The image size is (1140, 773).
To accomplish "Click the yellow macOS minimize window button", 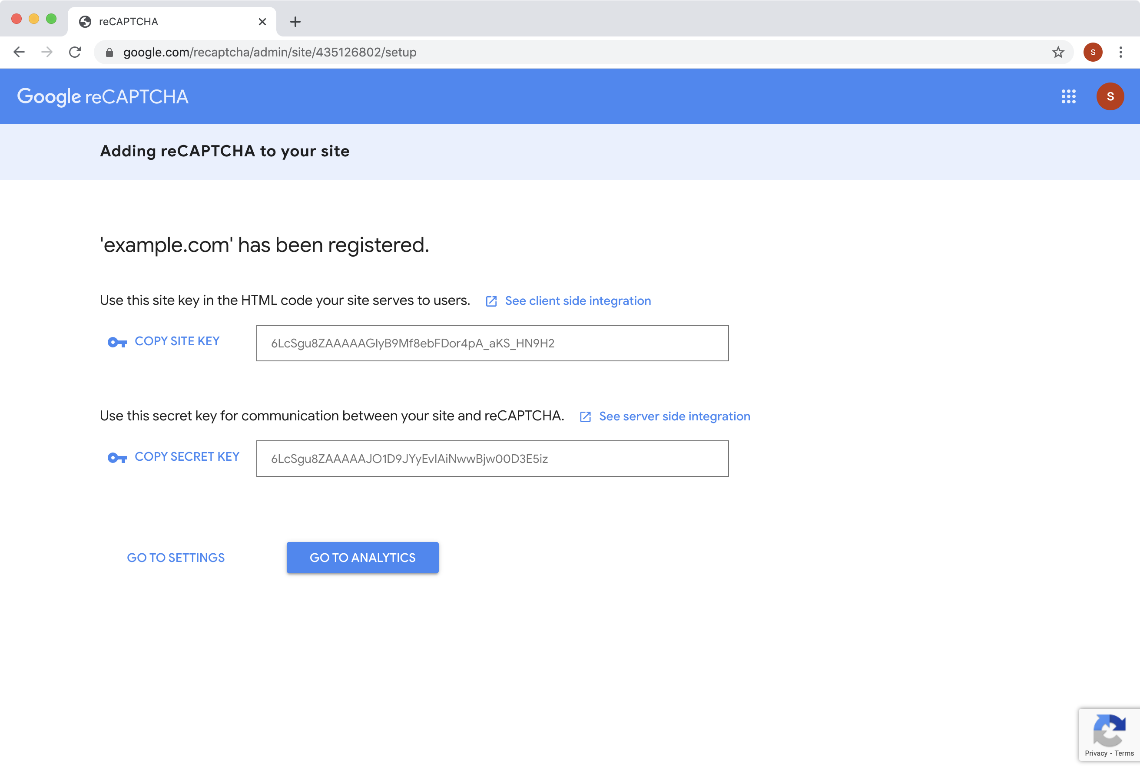I will point(34,19).
